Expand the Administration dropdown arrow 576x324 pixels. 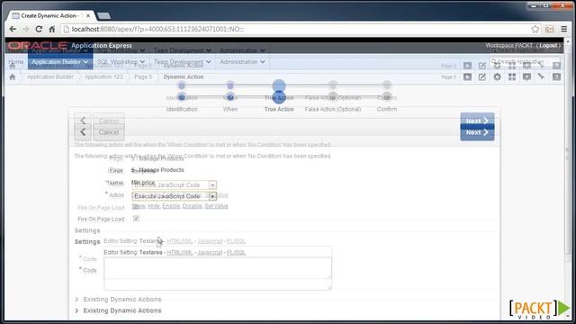point(262,62)
